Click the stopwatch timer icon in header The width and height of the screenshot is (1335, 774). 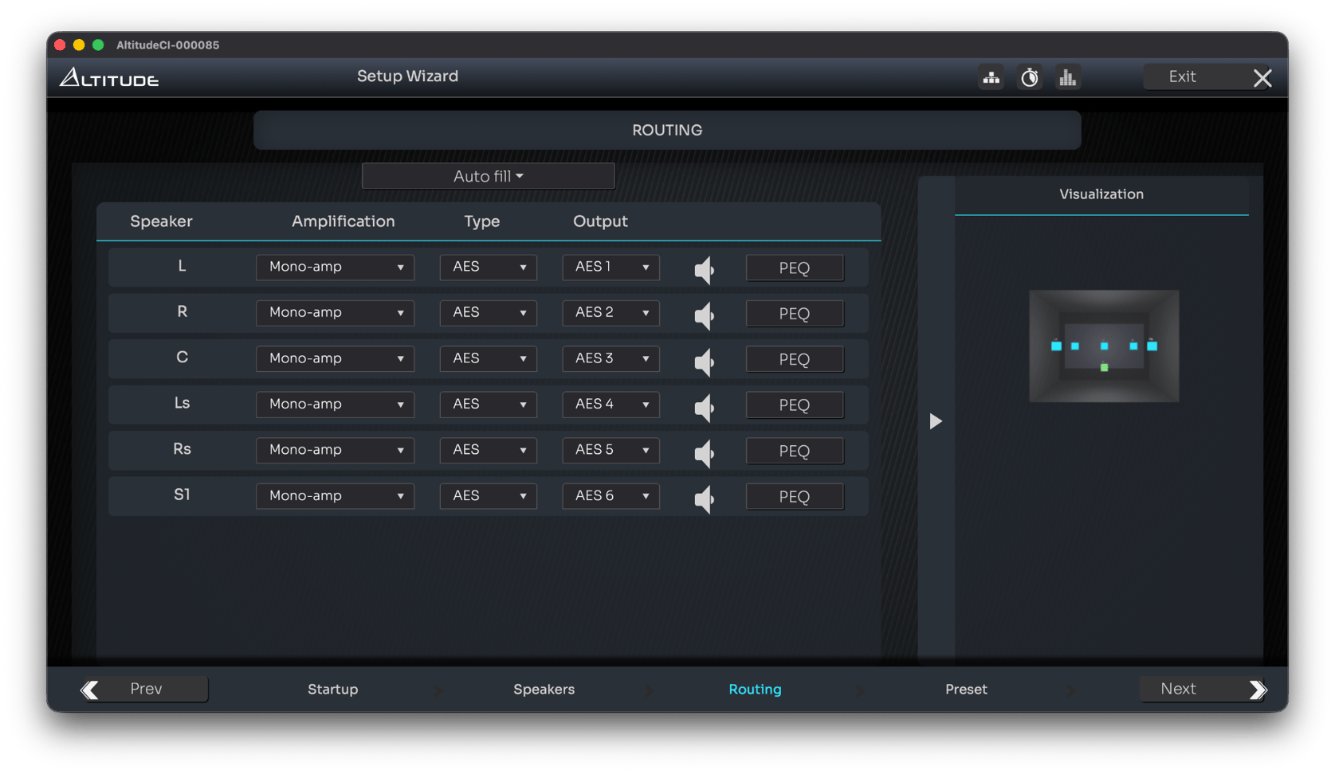(x=1029, y=77)
